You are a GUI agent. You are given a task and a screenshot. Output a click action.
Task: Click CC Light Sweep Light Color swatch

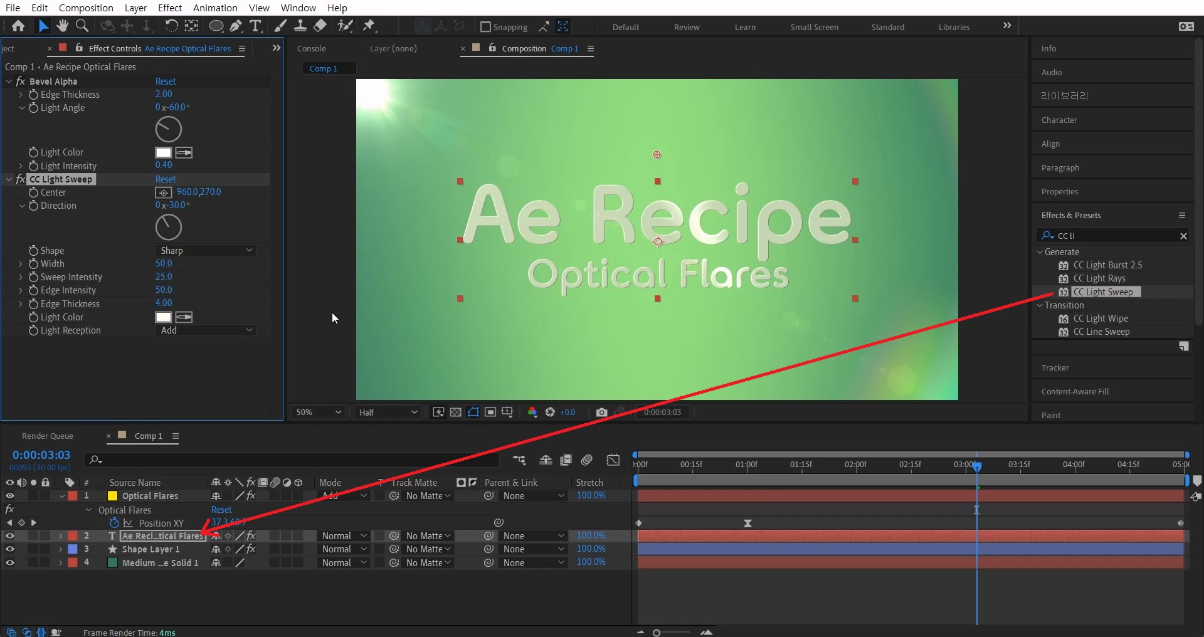[x=163, y=317]
